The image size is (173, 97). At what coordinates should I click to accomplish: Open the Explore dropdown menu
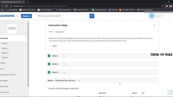(26, 16)
